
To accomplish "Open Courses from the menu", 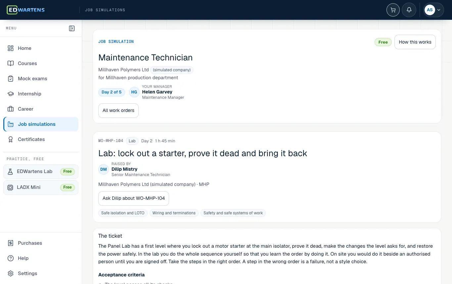I will [x=41, y=63].
